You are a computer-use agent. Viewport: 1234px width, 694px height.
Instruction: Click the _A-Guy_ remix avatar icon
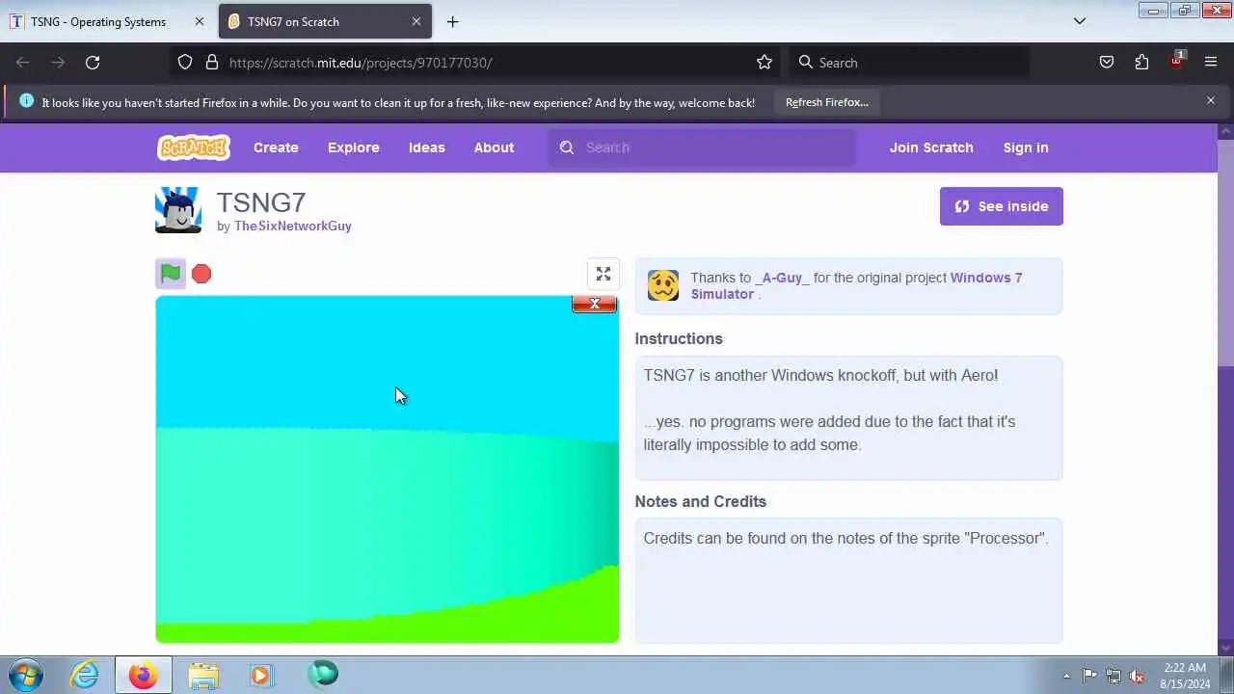click(x=663, y=285)
